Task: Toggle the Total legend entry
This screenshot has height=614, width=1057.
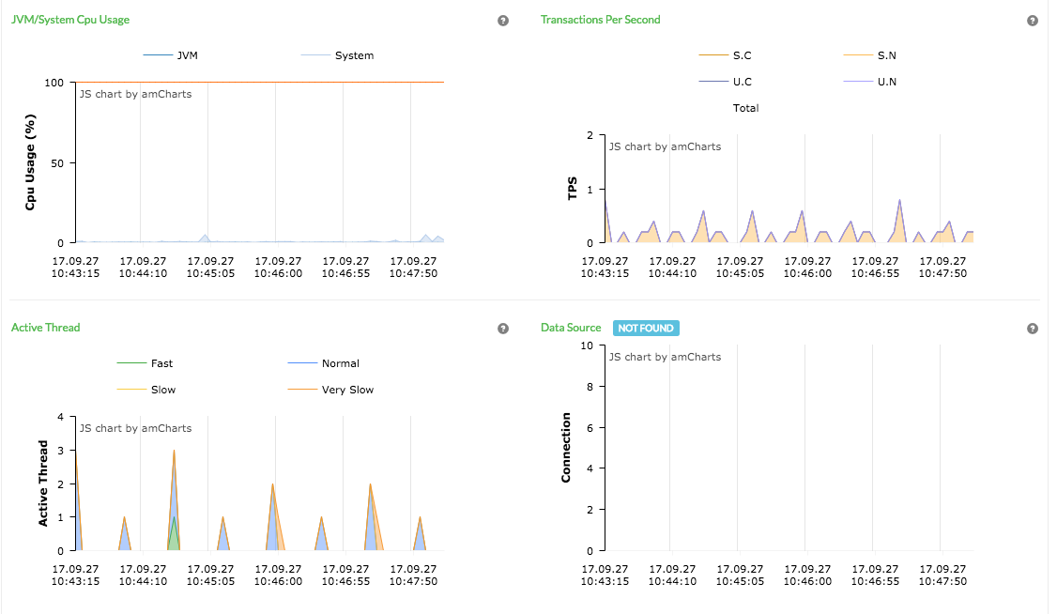Action: click(745, 108)
